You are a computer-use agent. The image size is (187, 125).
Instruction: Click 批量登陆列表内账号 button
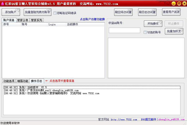(x=37, y=12)
